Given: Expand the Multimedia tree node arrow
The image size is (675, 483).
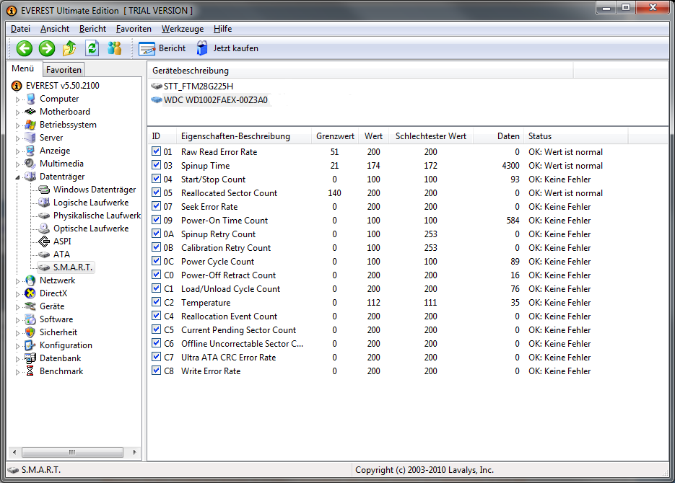Looking at the screenshot, I should pyautogui.click(x=17, y=164).
